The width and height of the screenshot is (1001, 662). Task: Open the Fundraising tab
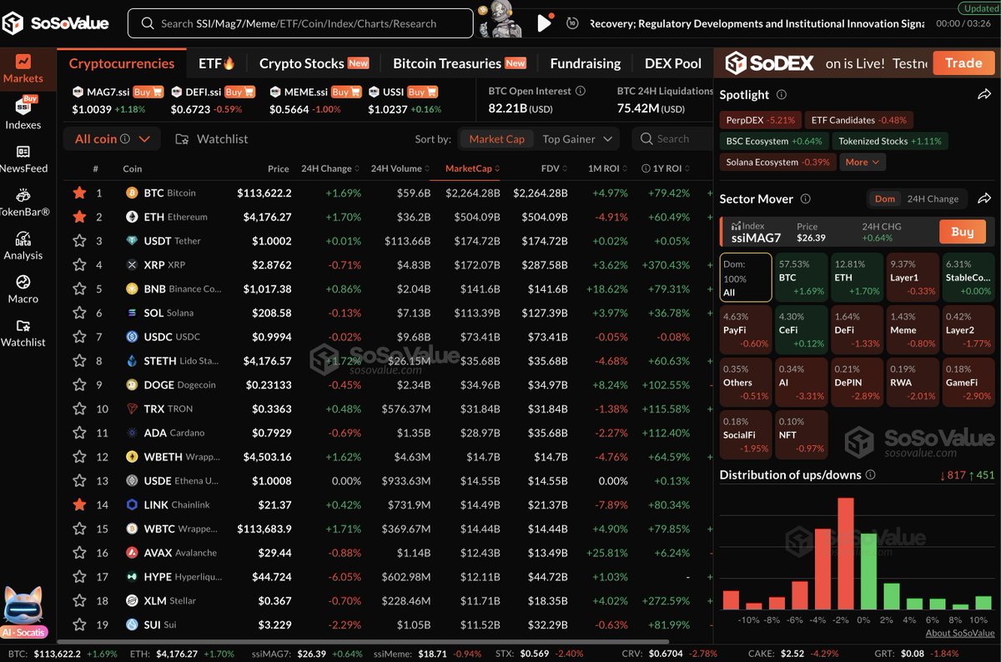[585, 63]
